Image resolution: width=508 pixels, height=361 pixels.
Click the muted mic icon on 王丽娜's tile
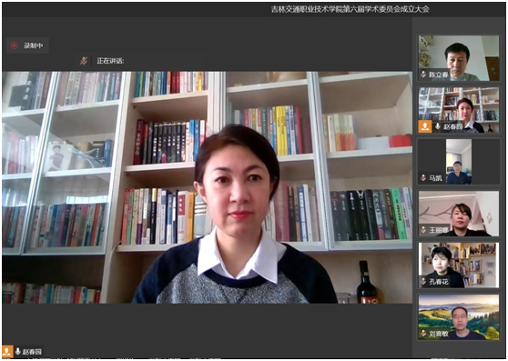point(423,230)
